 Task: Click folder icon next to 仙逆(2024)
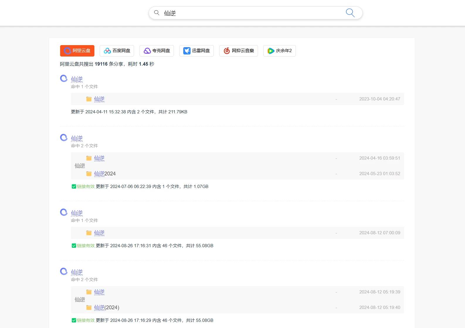(x=89, y=307)
